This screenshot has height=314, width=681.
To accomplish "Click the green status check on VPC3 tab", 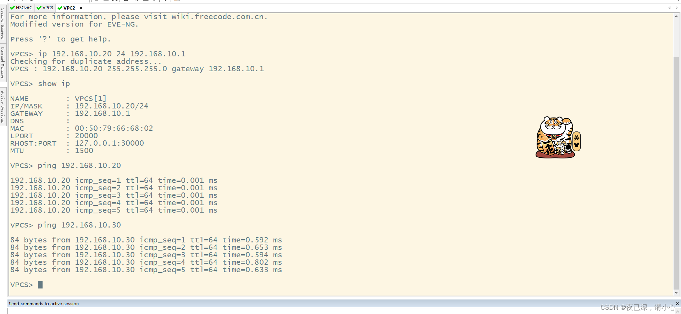I will (x=38, y=8).
